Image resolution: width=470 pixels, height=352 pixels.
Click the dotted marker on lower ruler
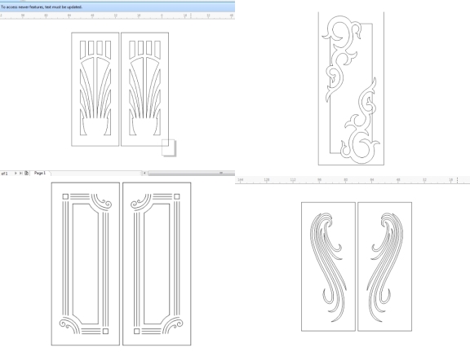pos(457,180)
